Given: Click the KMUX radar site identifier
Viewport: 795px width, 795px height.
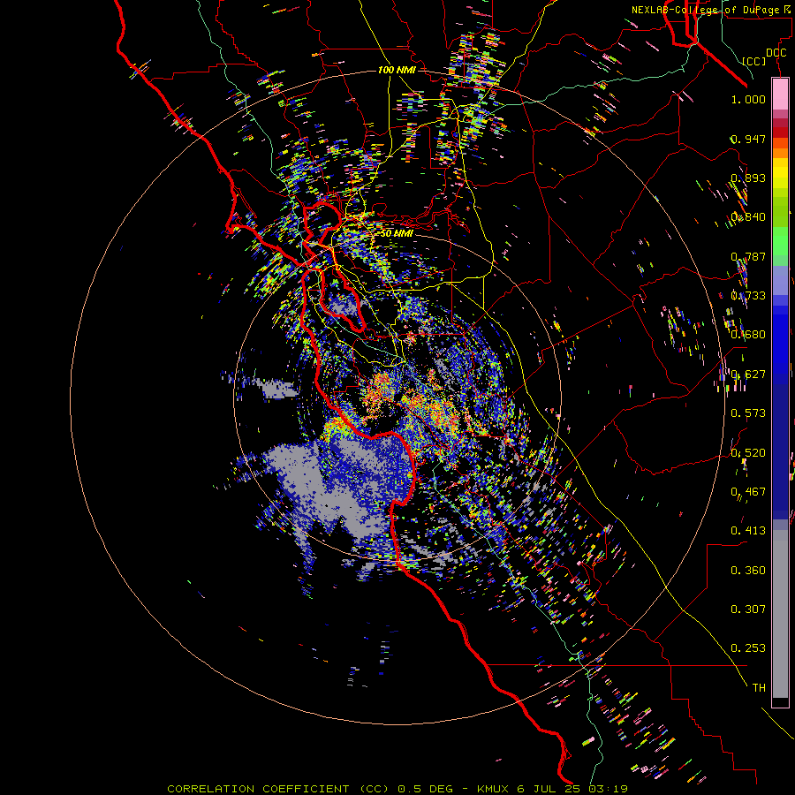Looking at the screenshot, I should [x=493, y=789].
